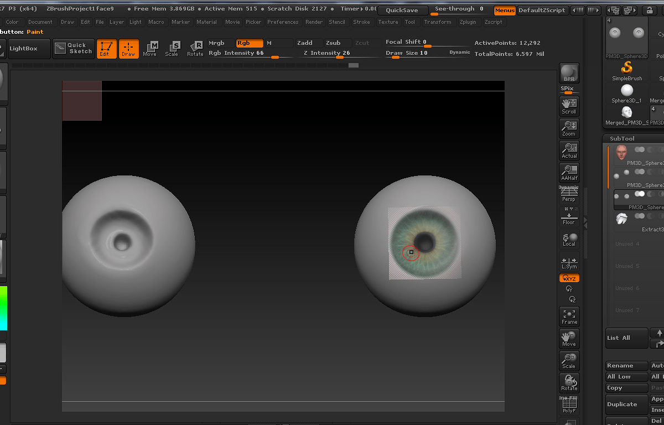Select the face subtool at top of list

(639, 156)
